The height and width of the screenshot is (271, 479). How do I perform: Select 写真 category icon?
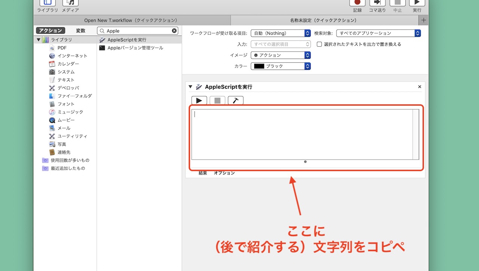pos(52,144)
